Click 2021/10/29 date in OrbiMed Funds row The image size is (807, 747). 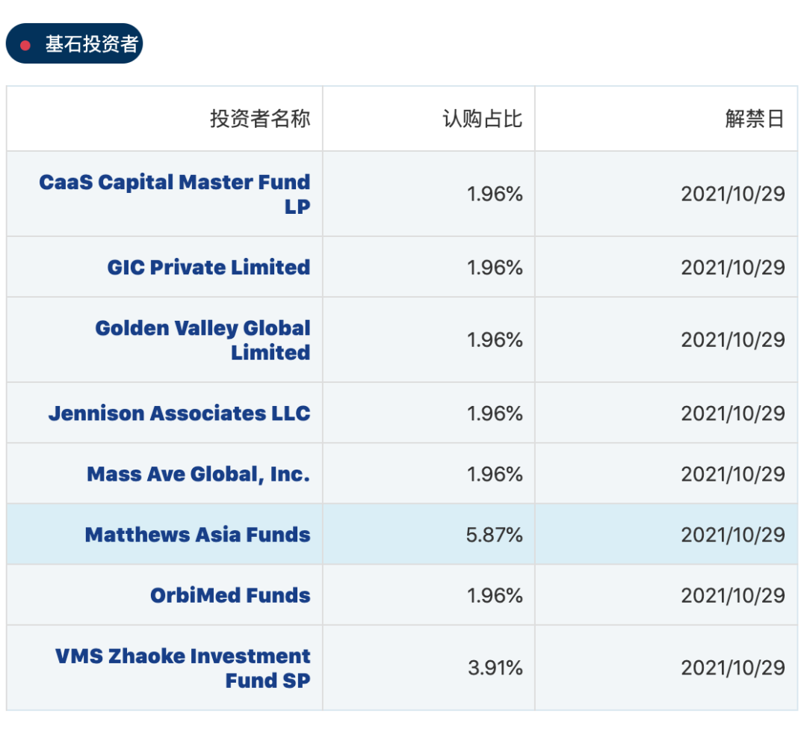click(733, 595)
